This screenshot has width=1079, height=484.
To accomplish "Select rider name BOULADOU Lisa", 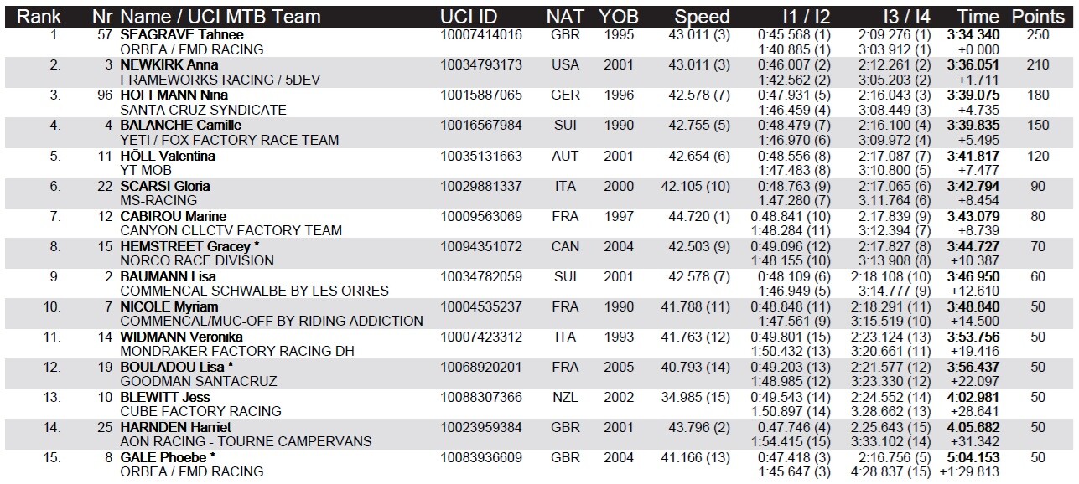I will coord(177,367).
